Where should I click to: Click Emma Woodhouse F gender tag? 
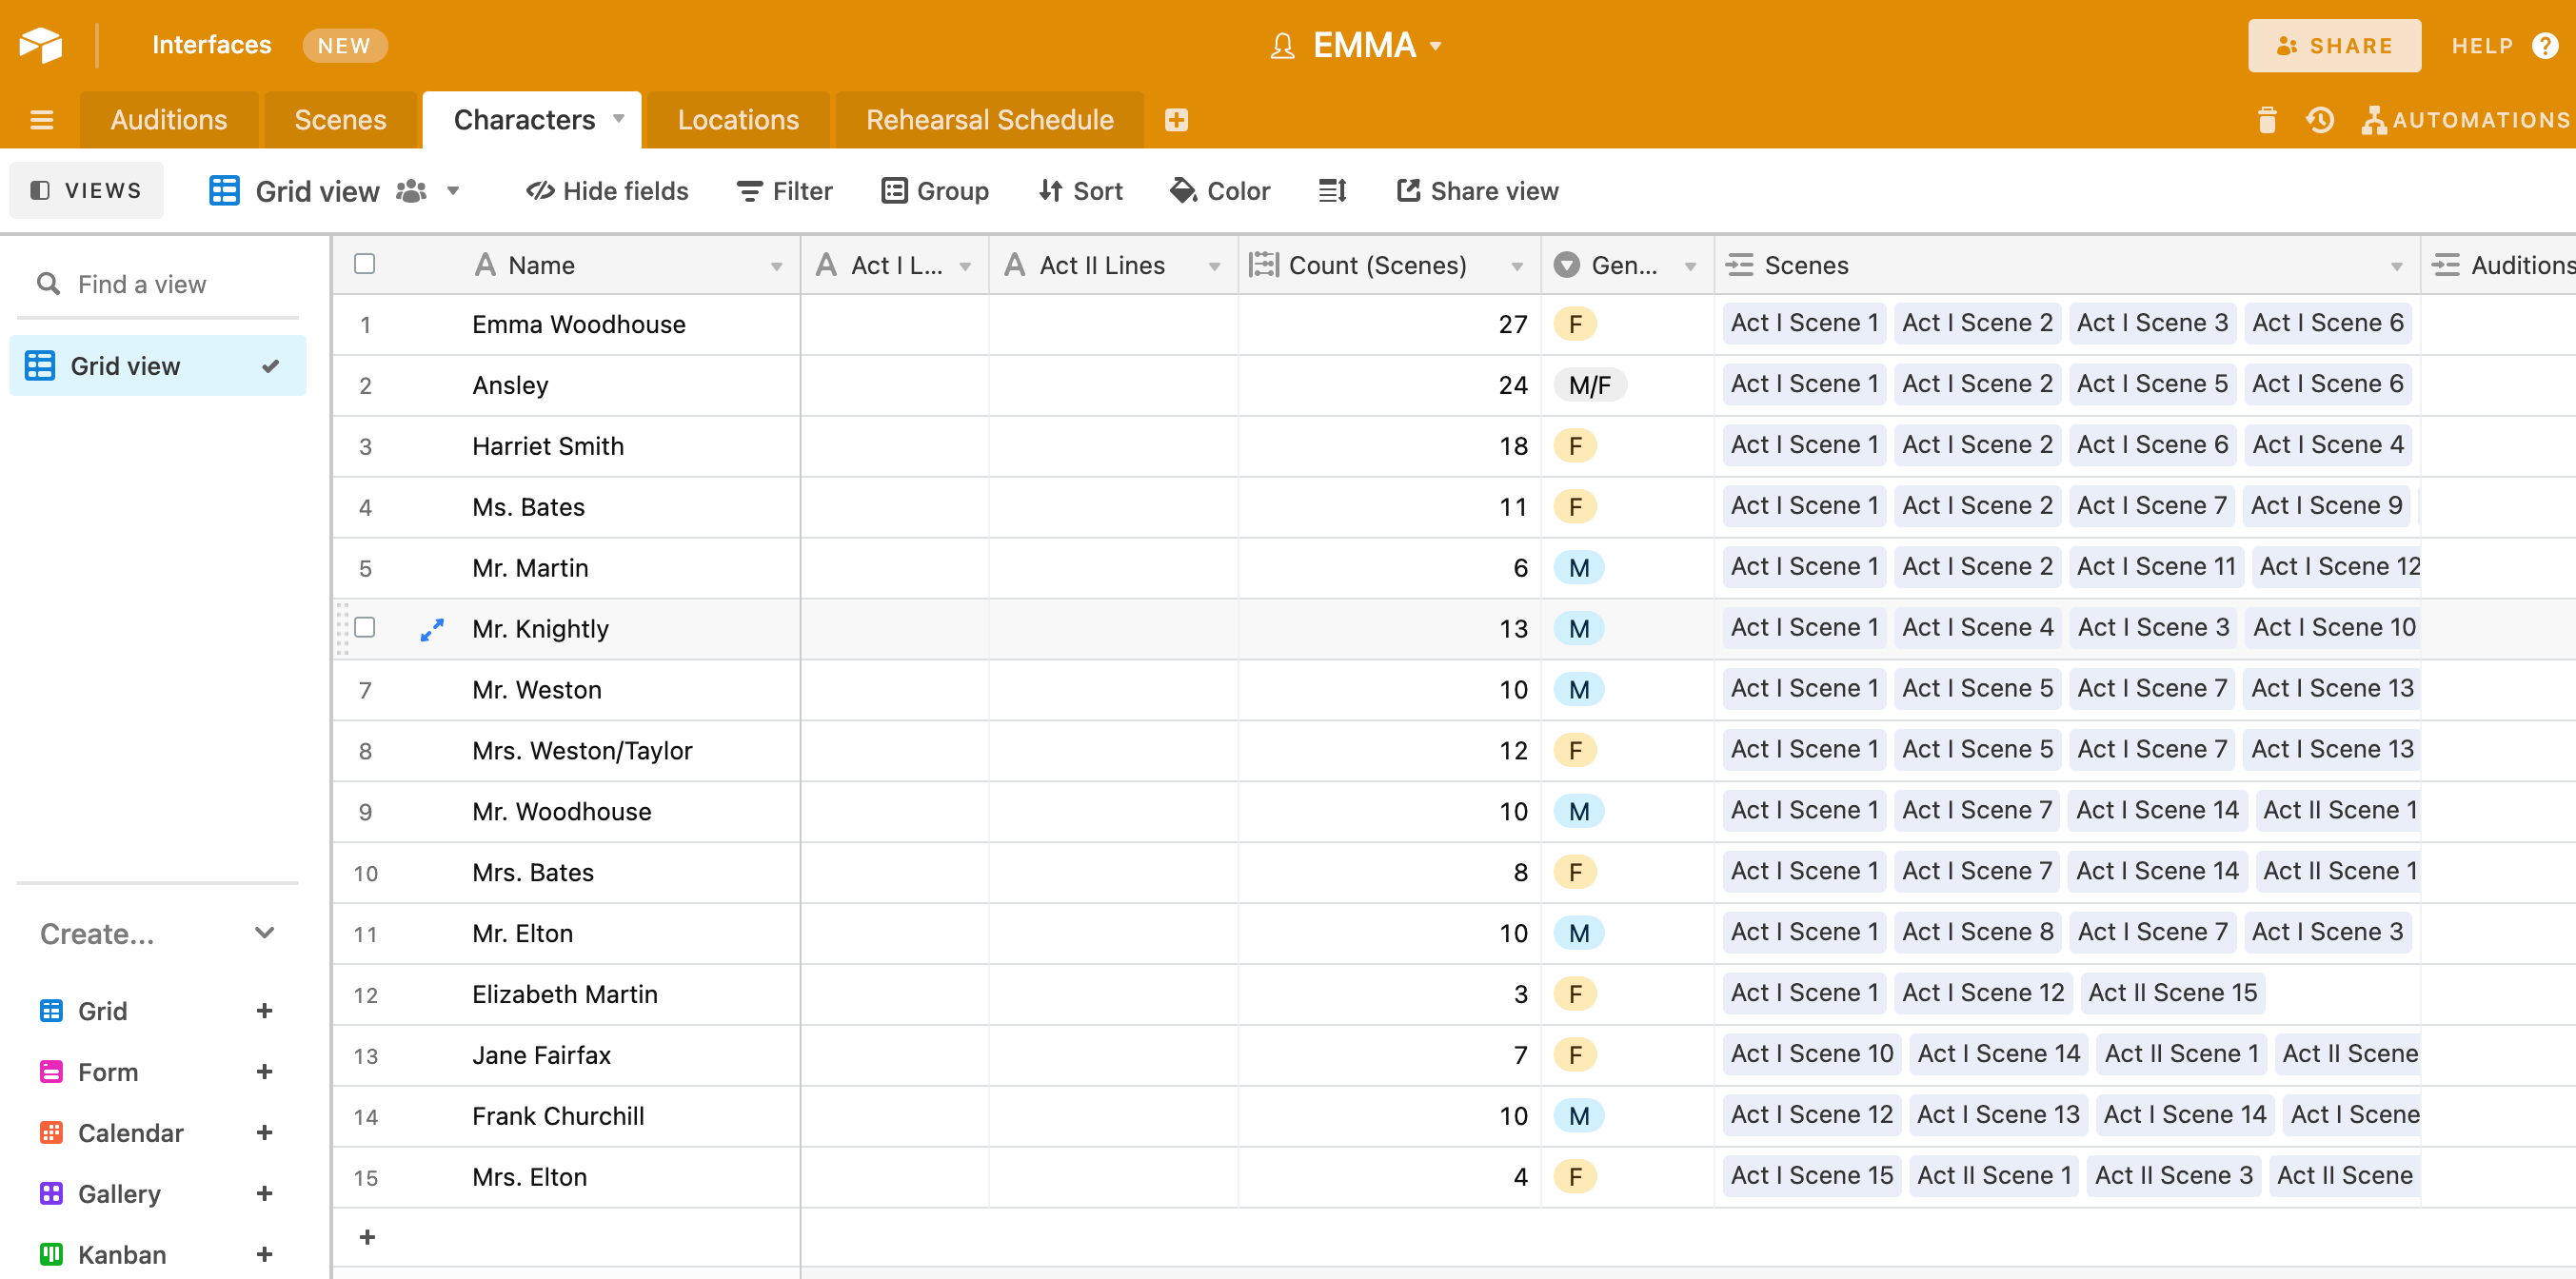click(x=1575, y=324)
